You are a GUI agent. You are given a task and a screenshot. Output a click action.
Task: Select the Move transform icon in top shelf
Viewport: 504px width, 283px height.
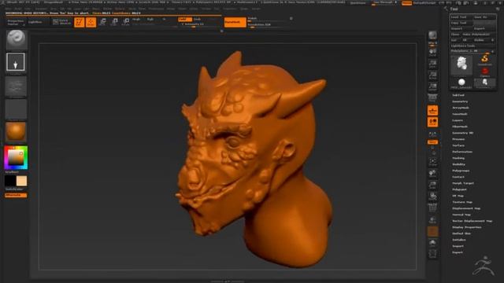click(102, 22)
